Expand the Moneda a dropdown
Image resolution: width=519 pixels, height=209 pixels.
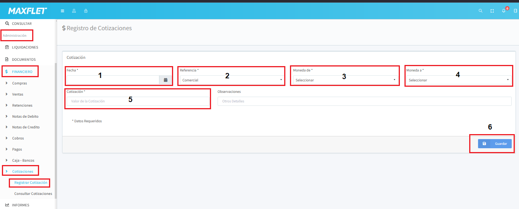point(458,80)
